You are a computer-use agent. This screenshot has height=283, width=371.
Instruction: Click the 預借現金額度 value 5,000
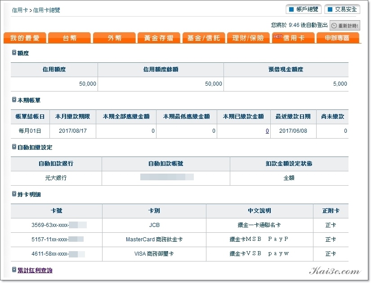340,84
